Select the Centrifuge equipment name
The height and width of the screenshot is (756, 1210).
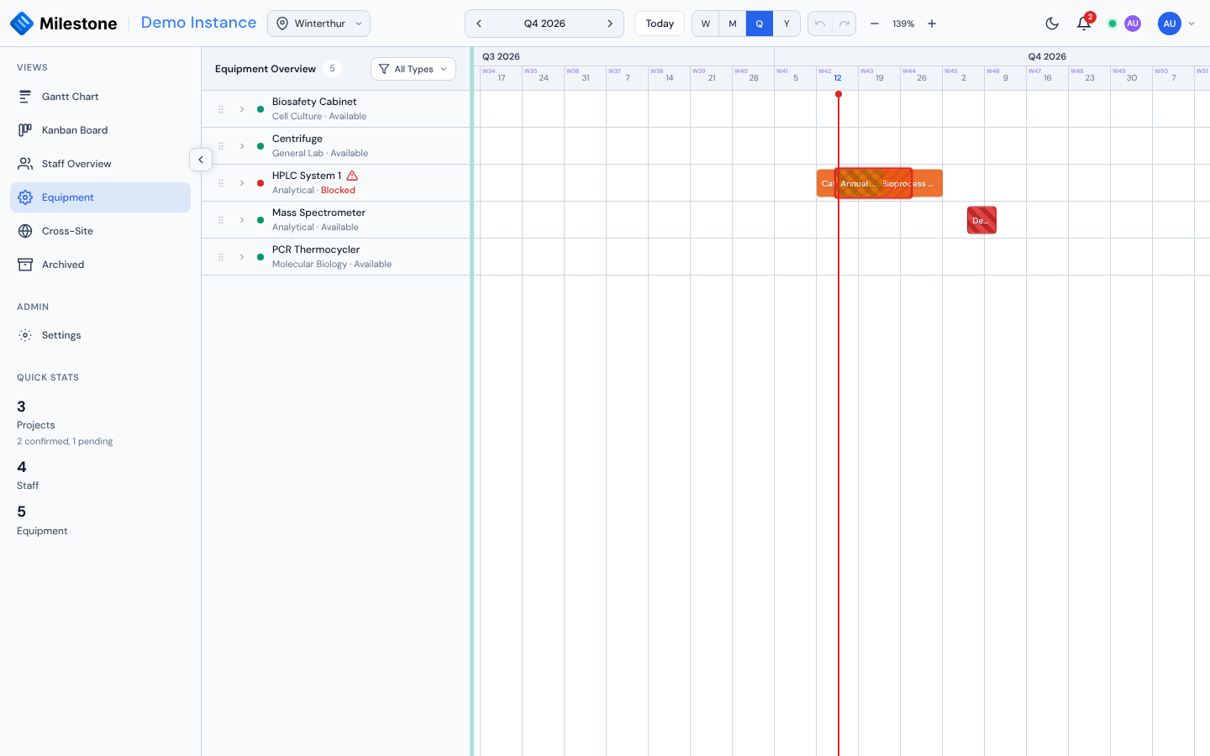[297, 139]
